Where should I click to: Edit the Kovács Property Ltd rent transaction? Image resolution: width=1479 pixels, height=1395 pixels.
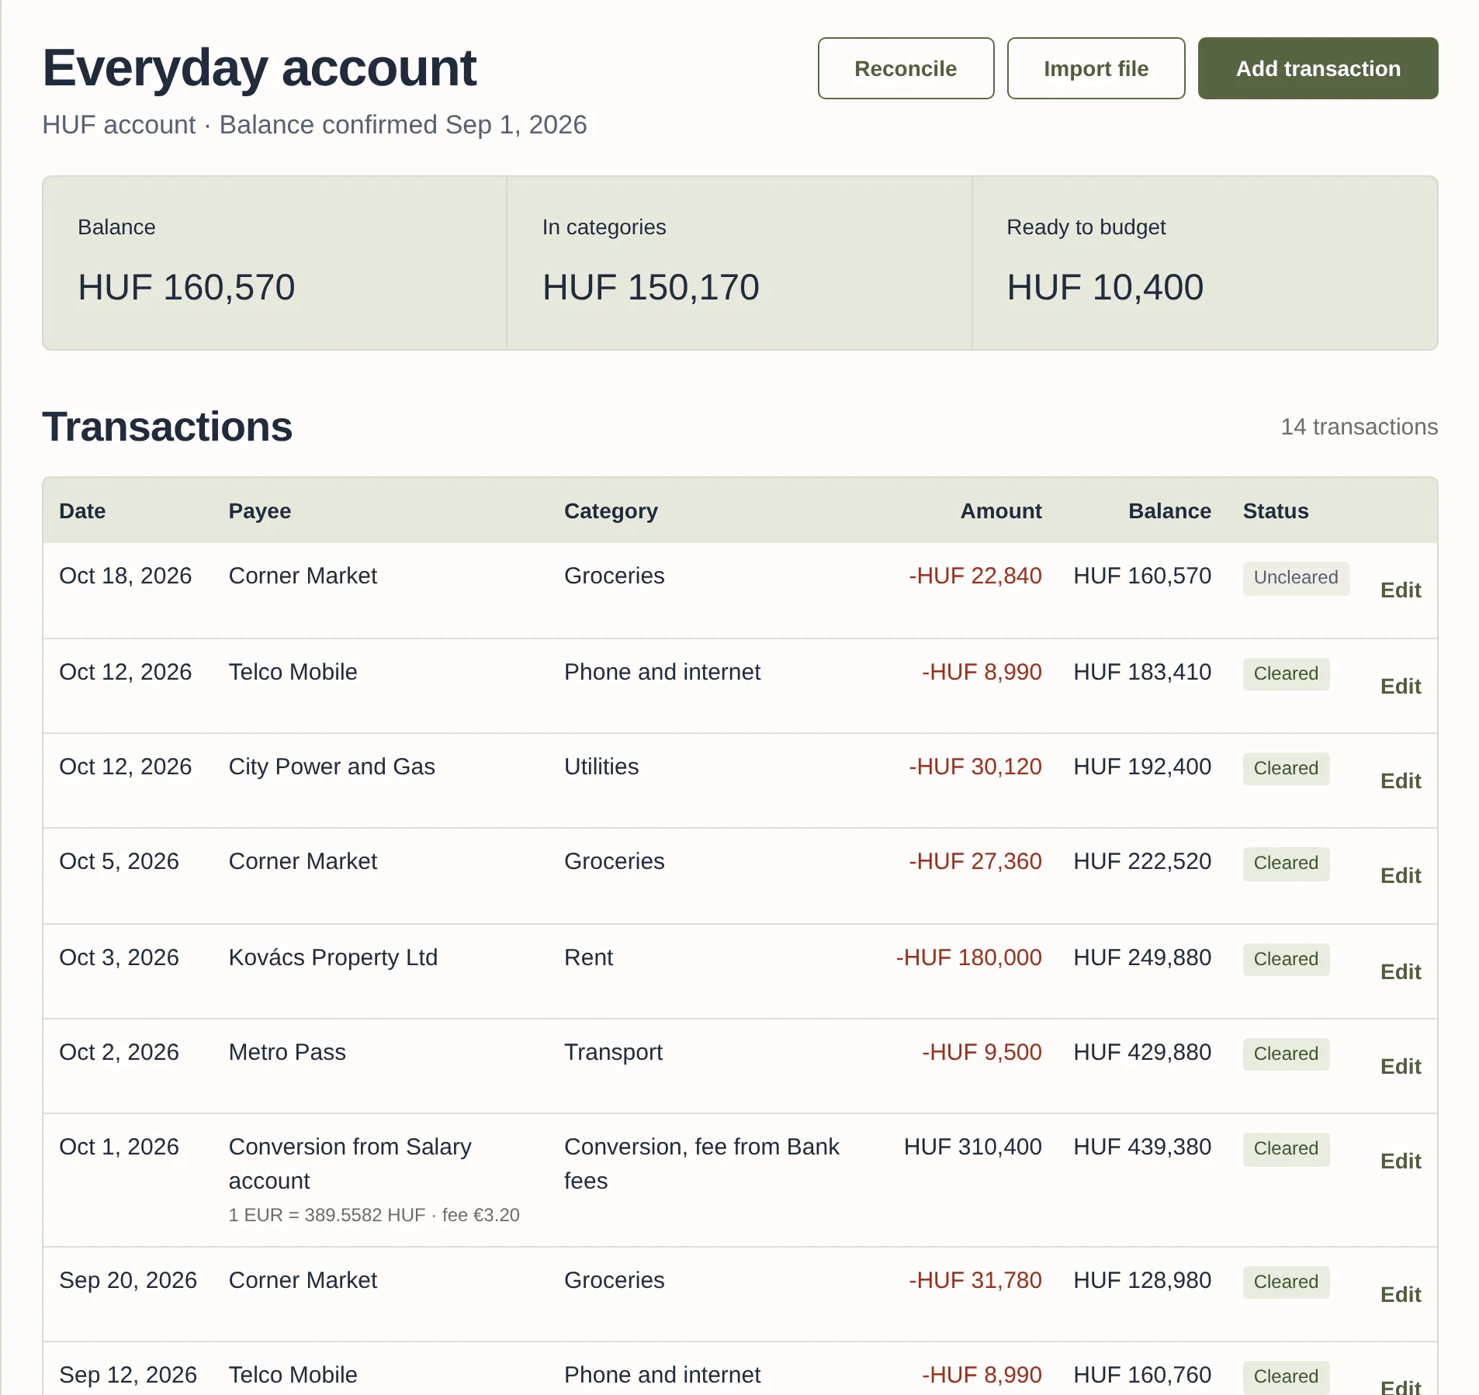(1401, 972)
